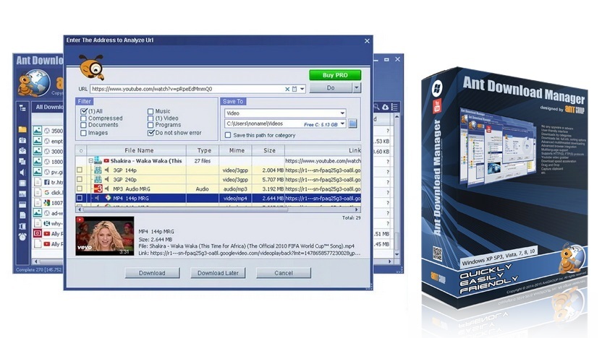Click the MP3 icon of Audio MRG row
The height and width of the screenshot is (338, 602).
98,188
